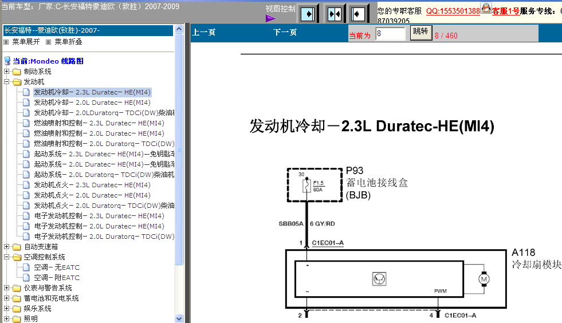This screenshot has height=323, width=562.
Task: Click the purple arrow under 视图控制
Action: [x=270, y=18]
